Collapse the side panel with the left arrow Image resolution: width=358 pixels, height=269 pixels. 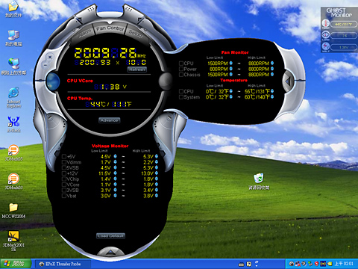click(x=288, y=81)
